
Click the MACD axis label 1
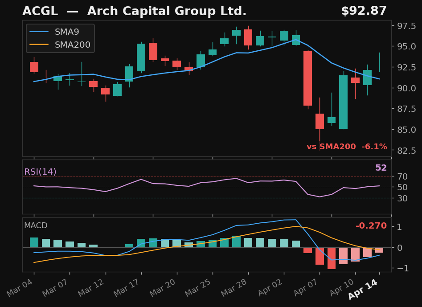tap(399, 227)
